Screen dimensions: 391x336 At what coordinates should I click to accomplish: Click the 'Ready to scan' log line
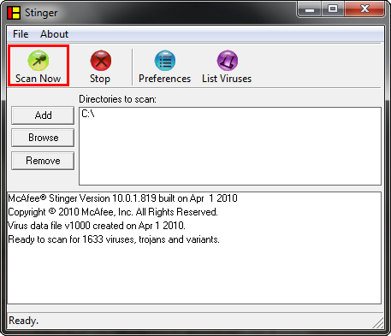pos(114,239)
